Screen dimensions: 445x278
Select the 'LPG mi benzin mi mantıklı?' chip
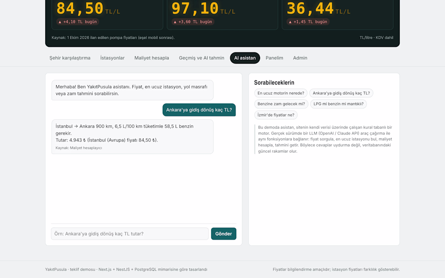coord(338,104)
